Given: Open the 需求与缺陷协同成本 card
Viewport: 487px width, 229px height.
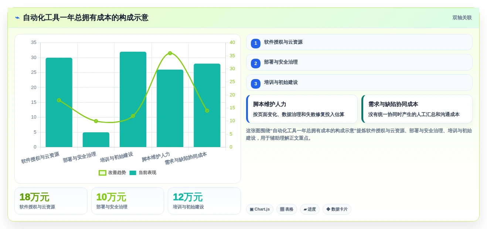Looking at the screenshot, I should 417,109.
